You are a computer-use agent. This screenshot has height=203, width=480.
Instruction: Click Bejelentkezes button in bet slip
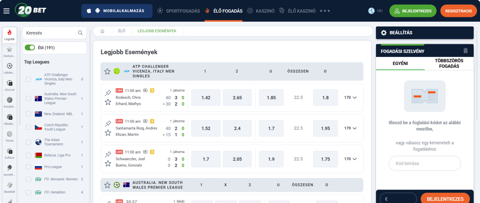pyautogui.click(x=445, y=198)
